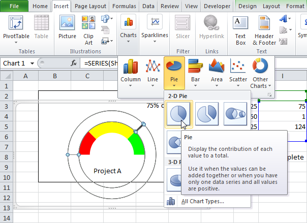Click All Chart Types link
307x223 pixels.
point(202,201)
